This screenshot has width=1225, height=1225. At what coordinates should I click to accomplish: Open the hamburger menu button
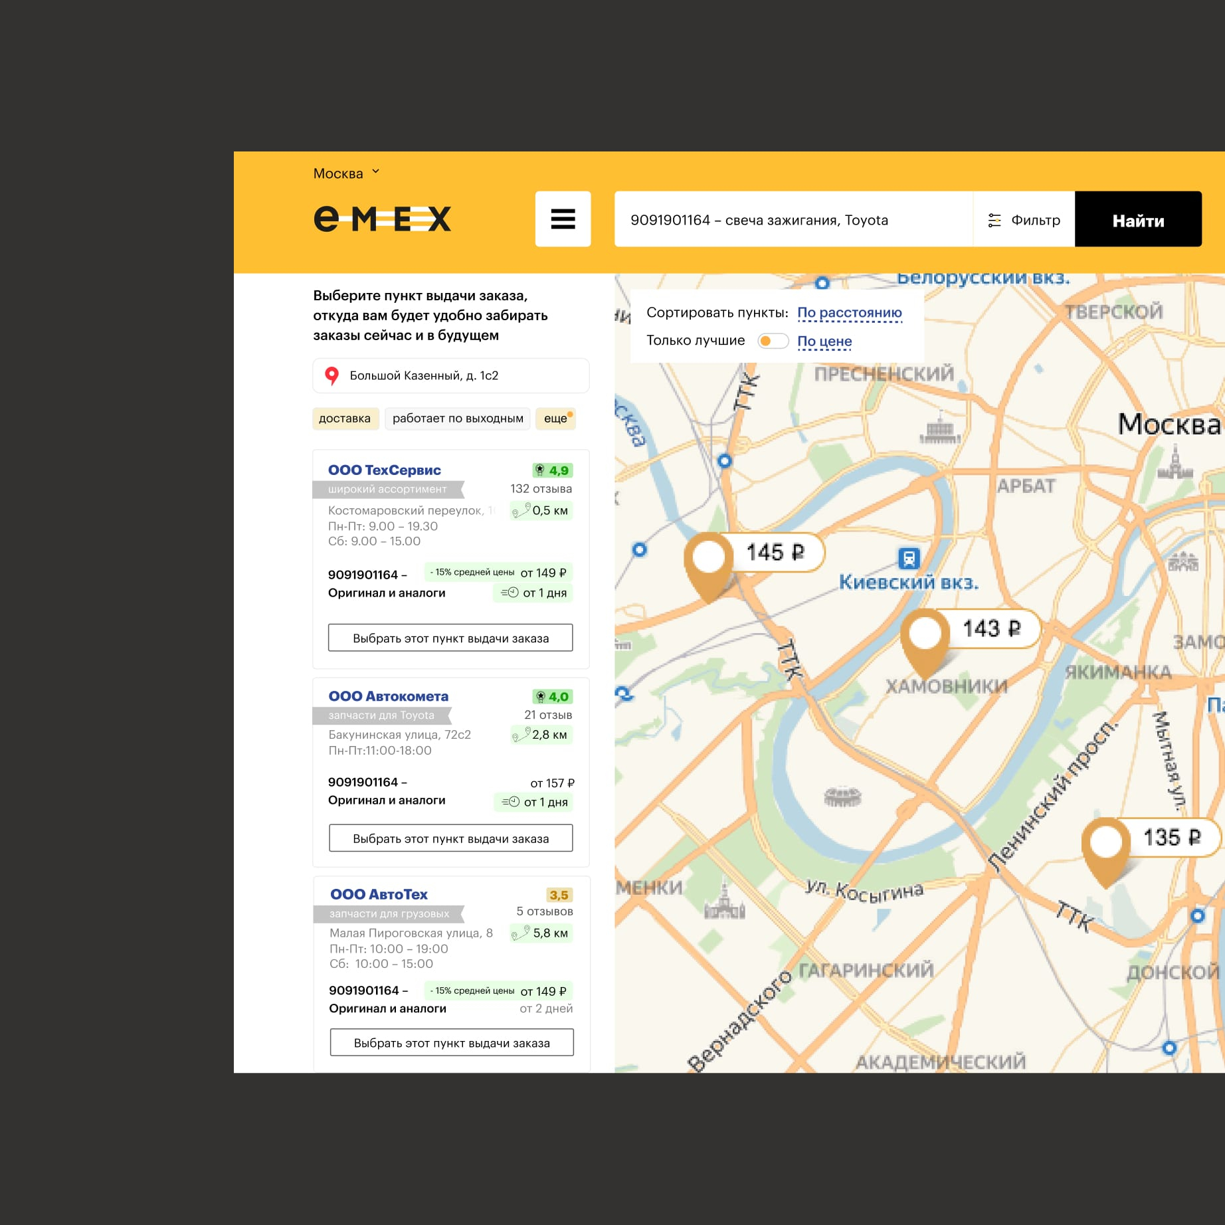coord(563,219)
